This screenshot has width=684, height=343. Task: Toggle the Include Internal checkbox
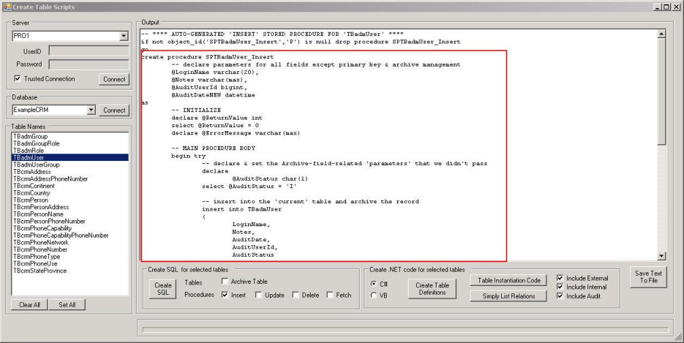coord(560,287)
